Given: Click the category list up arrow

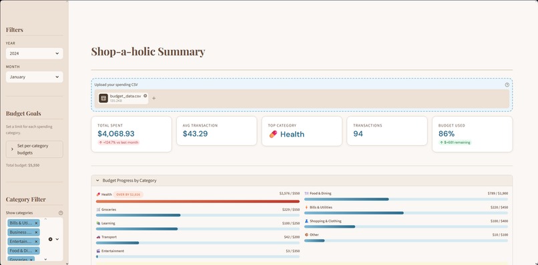Looking at the screenshot, I should point(45,219).
